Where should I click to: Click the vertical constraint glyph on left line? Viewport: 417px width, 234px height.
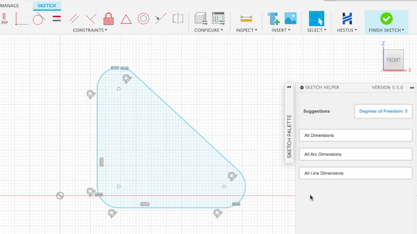click(x=101, y=162)
